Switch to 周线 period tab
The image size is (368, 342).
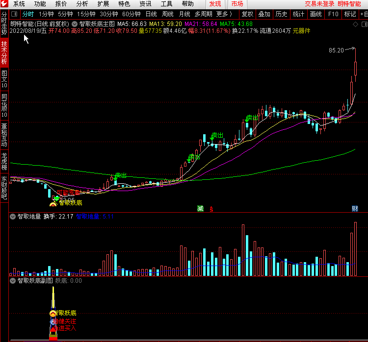click(x=168, y=14)
